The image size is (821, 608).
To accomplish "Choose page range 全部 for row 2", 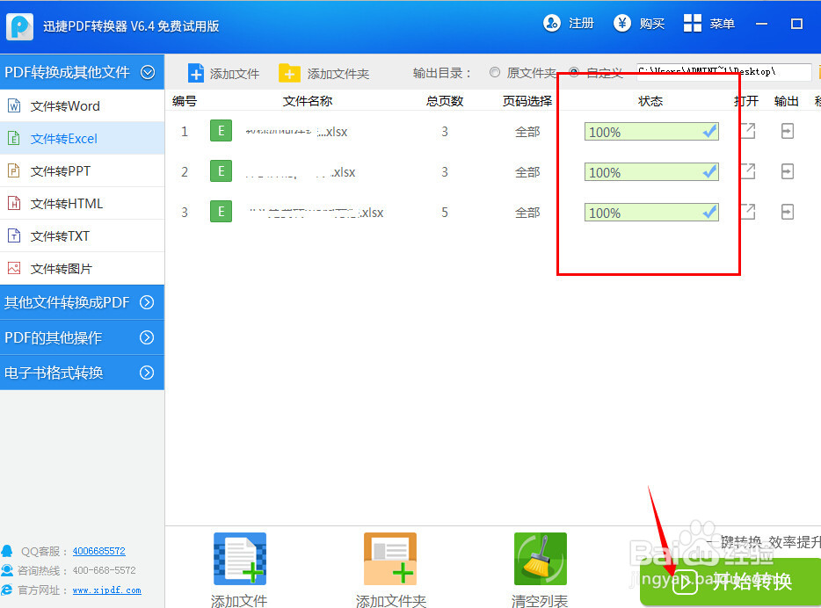I will pyautogui.click(x=527, y=172).
